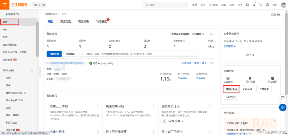Switch language via 简体
The image size is (288, 135).
pyautogui.click(x=275, y=5)
